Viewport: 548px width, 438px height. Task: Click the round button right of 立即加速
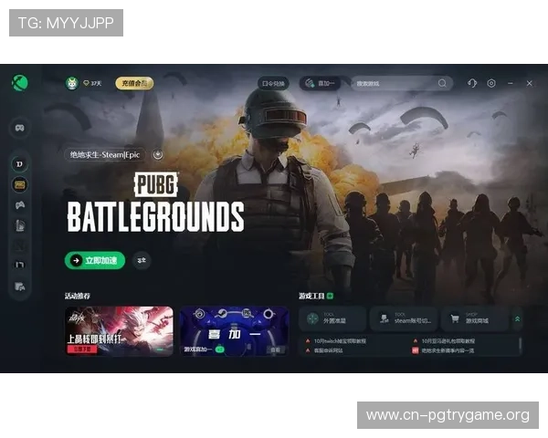(x=142, y=260)
